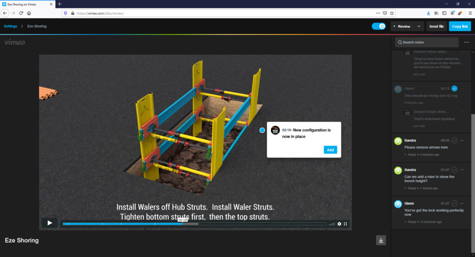Adjust the volume bars in player
This screenshot has width=475, height=257.
coord(332,224)
